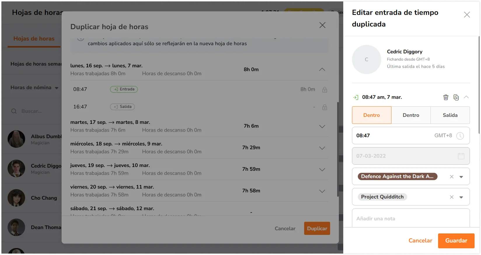The width and height of the screenshot is (481, 255).
Task: Open Defence Against the Dark Arts dropdown
Action: coord(461,177)
